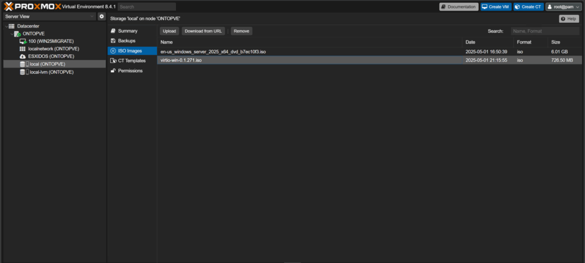Image resolution: width=585 pixels, height=263 pixels.
Task: Click the Backups floppy disk icon
Action: (x=113, y=41)
